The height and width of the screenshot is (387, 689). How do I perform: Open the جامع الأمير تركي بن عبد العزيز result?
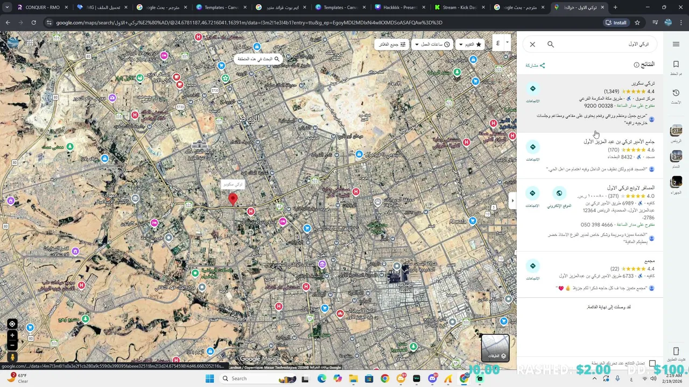click(619, 141)
